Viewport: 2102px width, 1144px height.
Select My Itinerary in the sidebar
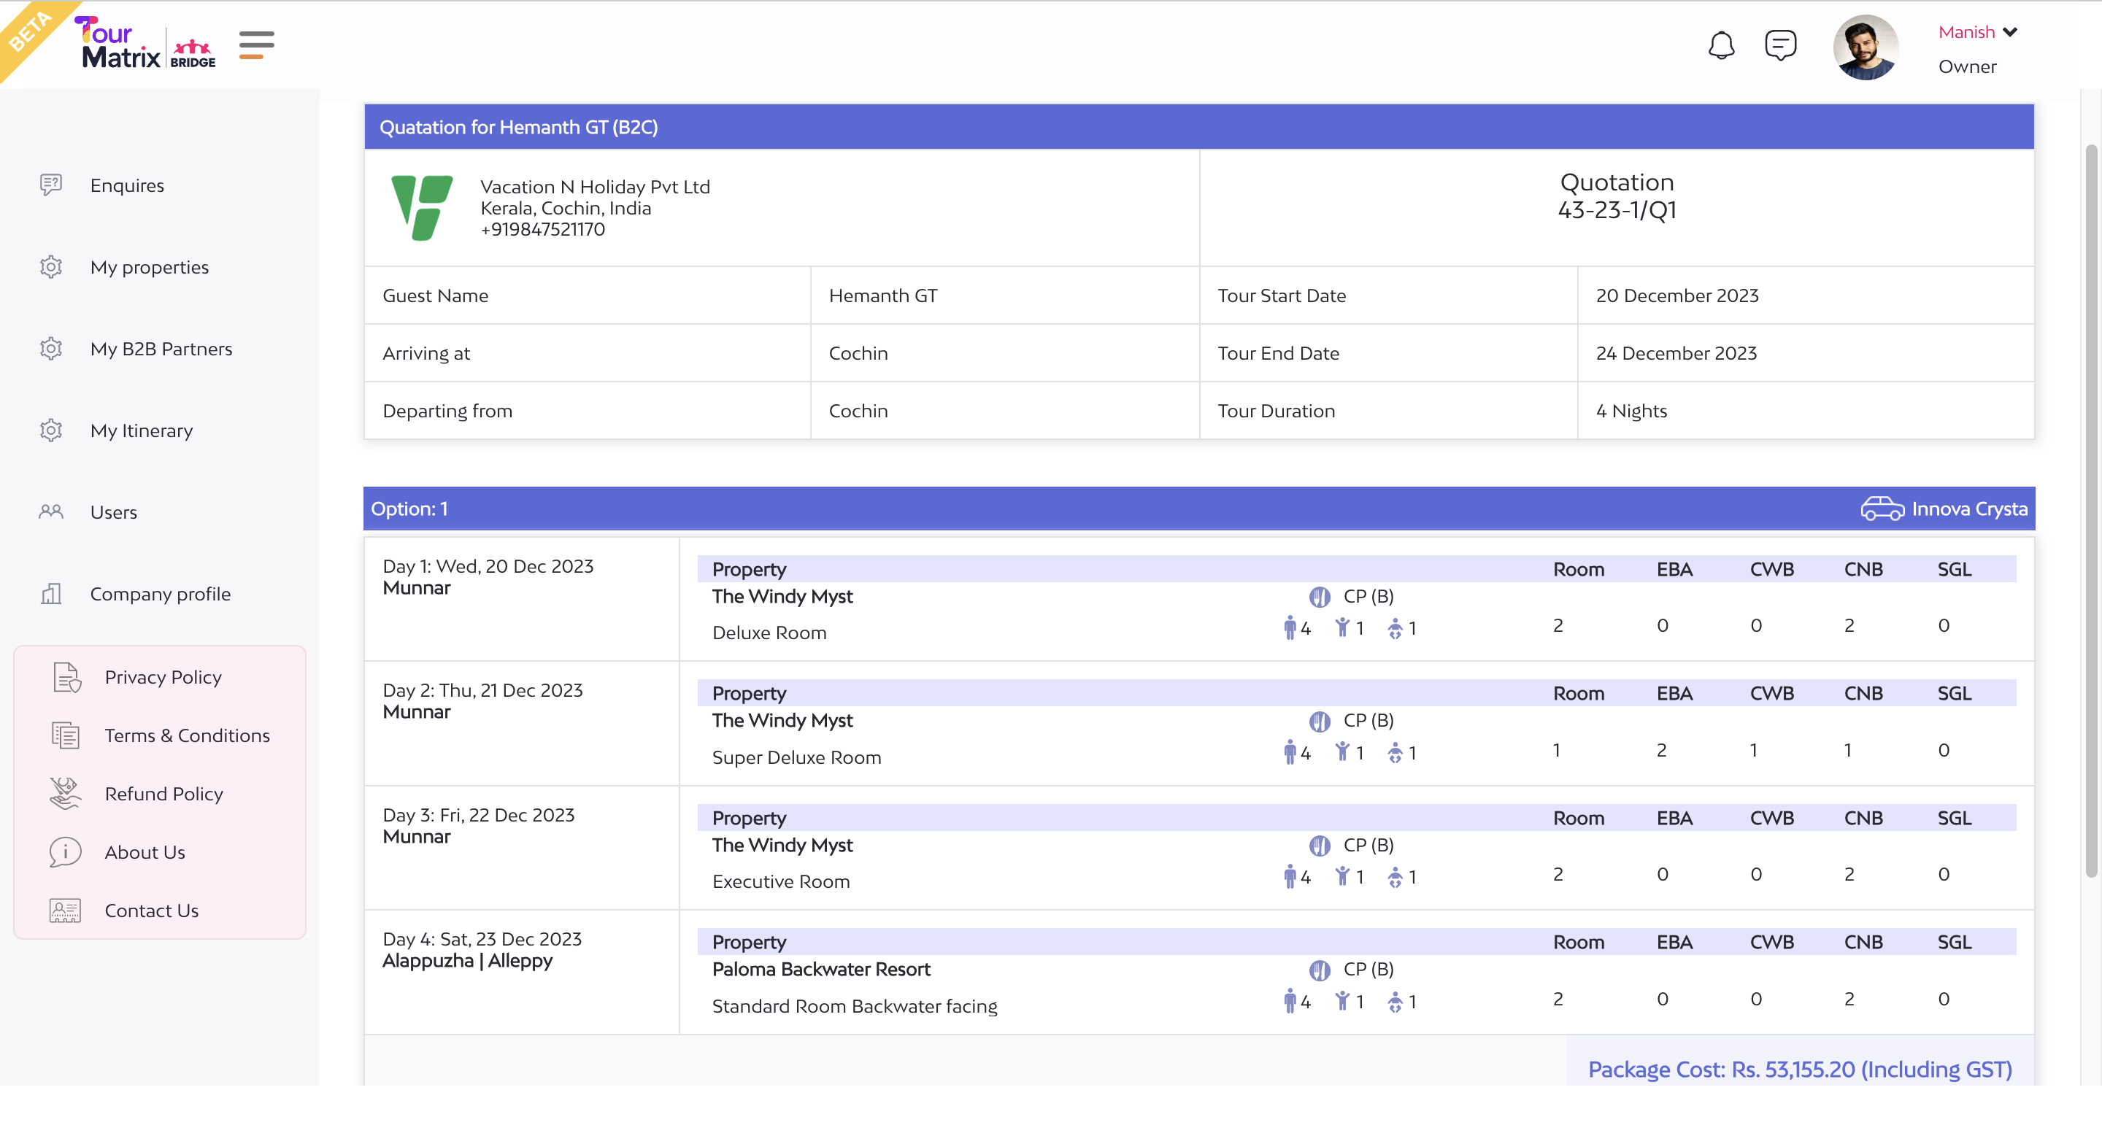[141, 430]
